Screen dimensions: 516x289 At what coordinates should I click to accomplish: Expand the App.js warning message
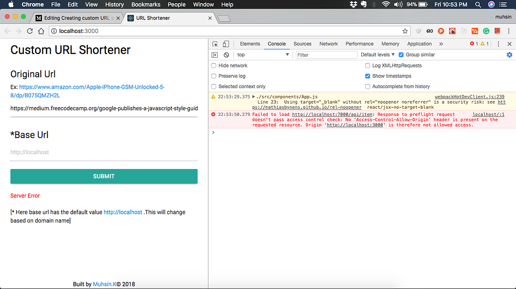[x=253, y=96]
